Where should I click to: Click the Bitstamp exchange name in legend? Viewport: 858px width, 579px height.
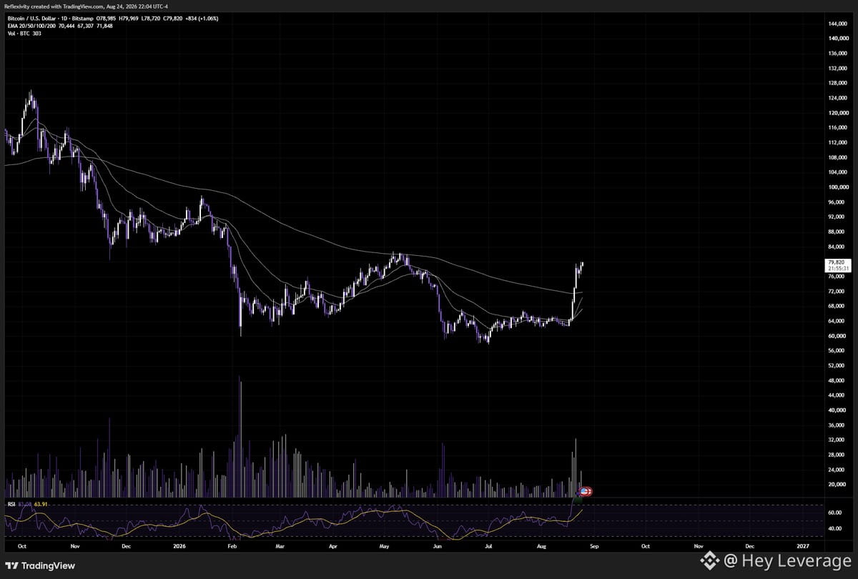pos(82,18)
